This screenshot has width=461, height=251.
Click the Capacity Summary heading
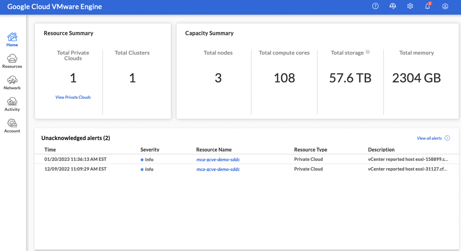click(209, 33)
